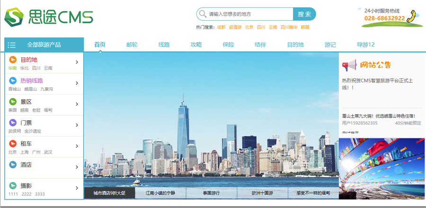Click the 成都 hot search link
Image resolution: width=426 pixels, height=208 pixels.
coord(221,27)
